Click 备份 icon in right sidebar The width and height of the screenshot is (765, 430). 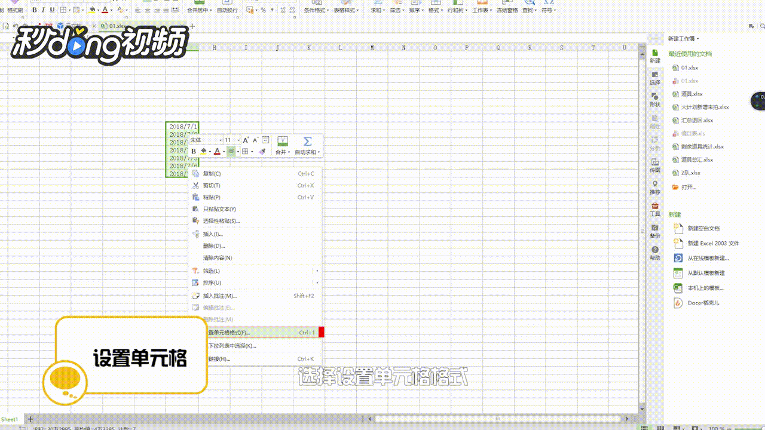[655, 231]
